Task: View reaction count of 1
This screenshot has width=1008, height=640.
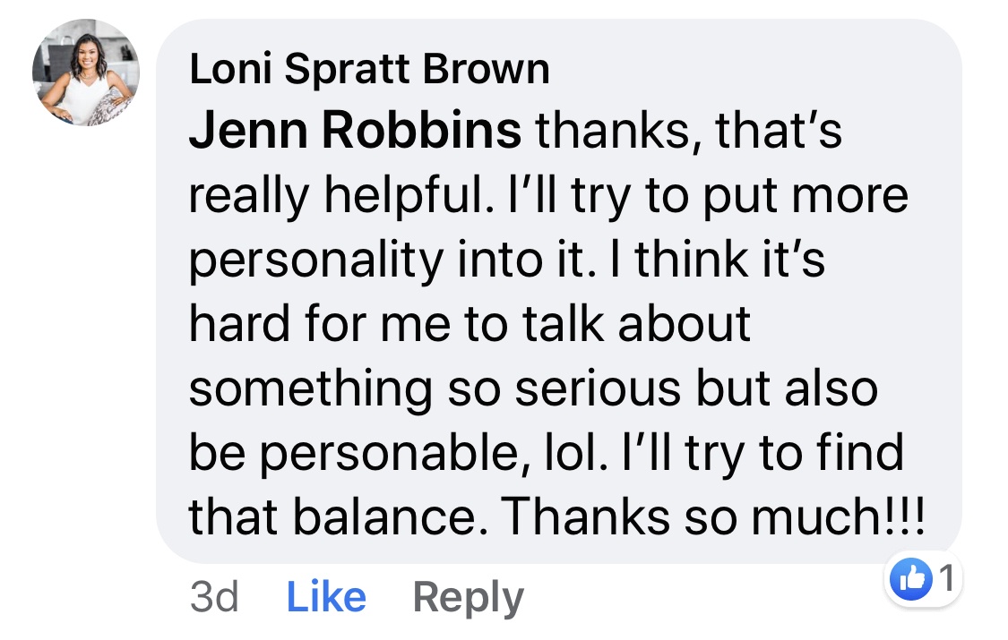Action: click(x=946, y=578)
